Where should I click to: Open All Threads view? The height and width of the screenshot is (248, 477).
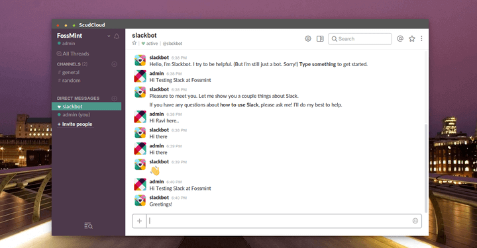(73, 54)
